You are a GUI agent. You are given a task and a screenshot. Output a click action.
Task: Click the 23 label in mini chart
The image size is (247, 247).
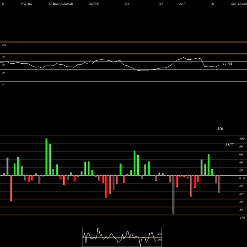pyautogui.click(x=160, y=240)
